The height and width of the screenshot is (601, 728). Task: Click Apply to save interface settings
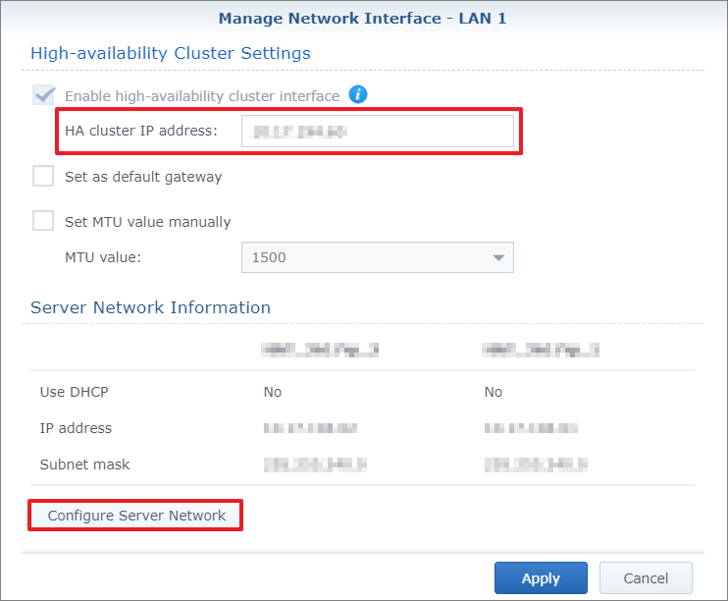[x=541, y=578]
